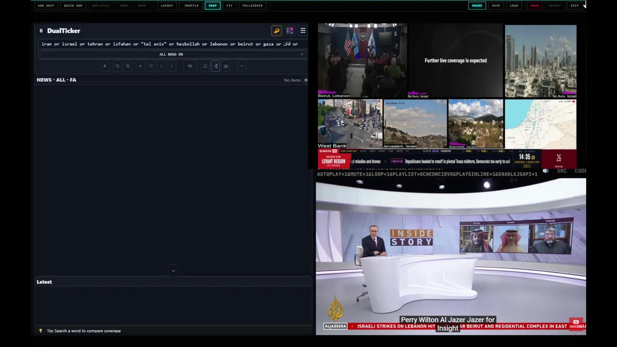Viewport: 617px width, 347px height.
Task: Open the West Bank street camera
Action: click(350, 124)
